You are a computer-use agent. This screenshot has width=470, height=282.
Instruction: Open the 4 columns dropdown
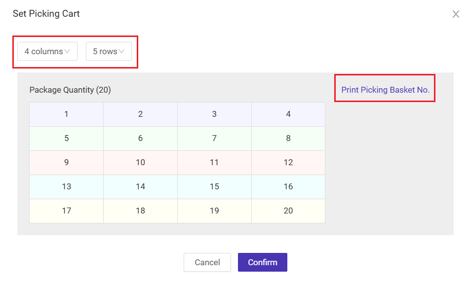47,51
